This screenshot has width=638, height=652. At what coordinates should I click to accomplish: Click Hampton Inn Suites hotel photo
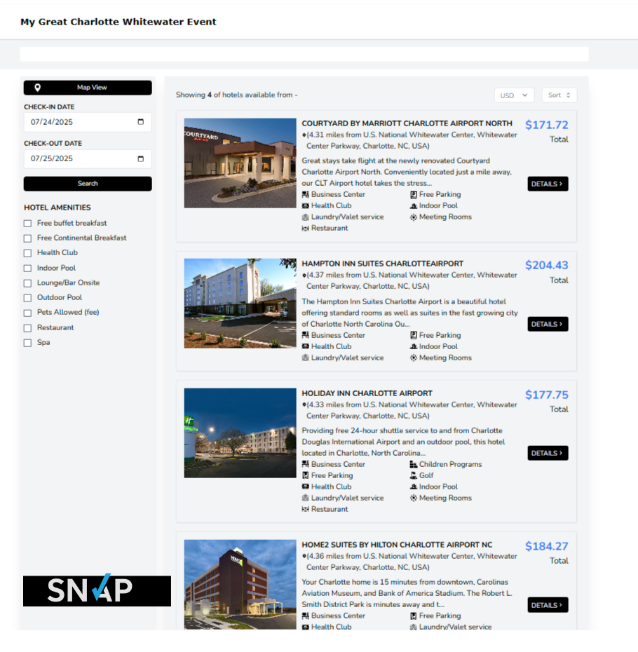pyautogui.click(x=240, y=303)
